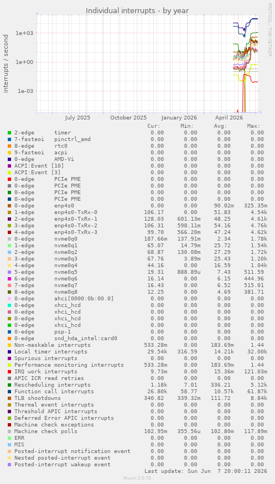Image resolution: width=275 pixels, height=484 pixels.
Task: Click the '888.89u' min value for nvme0q5
Action: (x=189, y=272)
